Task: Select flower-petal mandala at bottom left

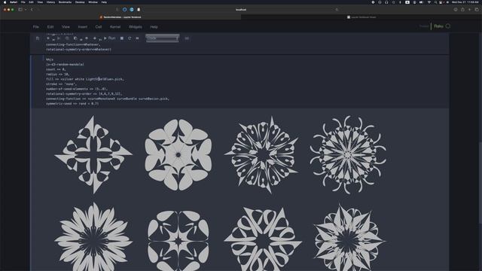Action: [x=93, y=236]
